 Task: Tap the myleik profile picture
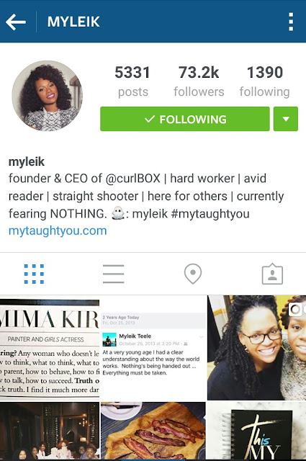point(47,96)
